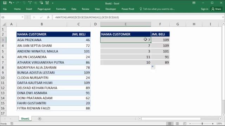The image size is (225, 126).
Task: Confirm formula entry with check icon
Action: click(41, 17)
